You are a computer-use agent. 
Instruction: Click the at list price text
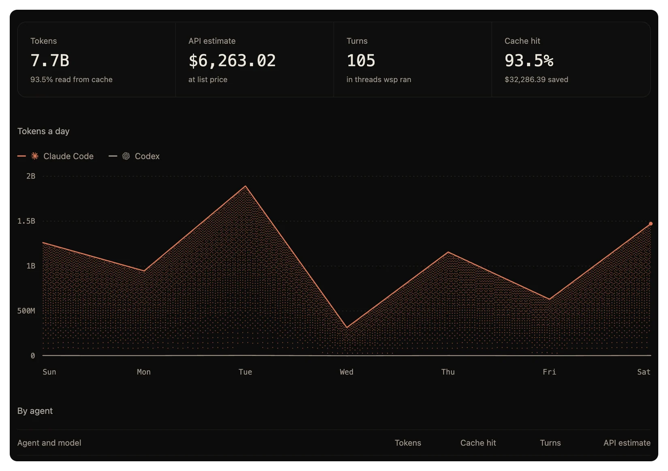[x=208, y=79]
